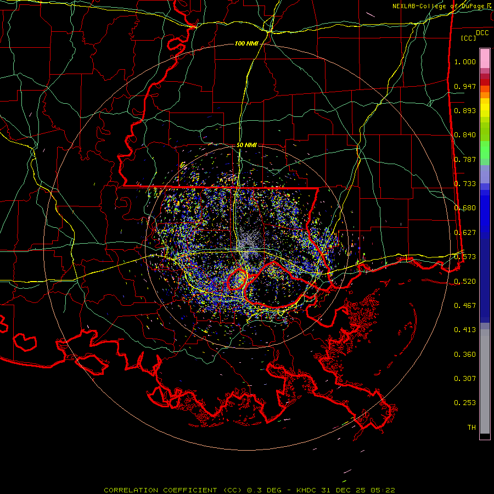Click the TH threshold label
Viewport: 494px width, 494px height.
point(471,428)
